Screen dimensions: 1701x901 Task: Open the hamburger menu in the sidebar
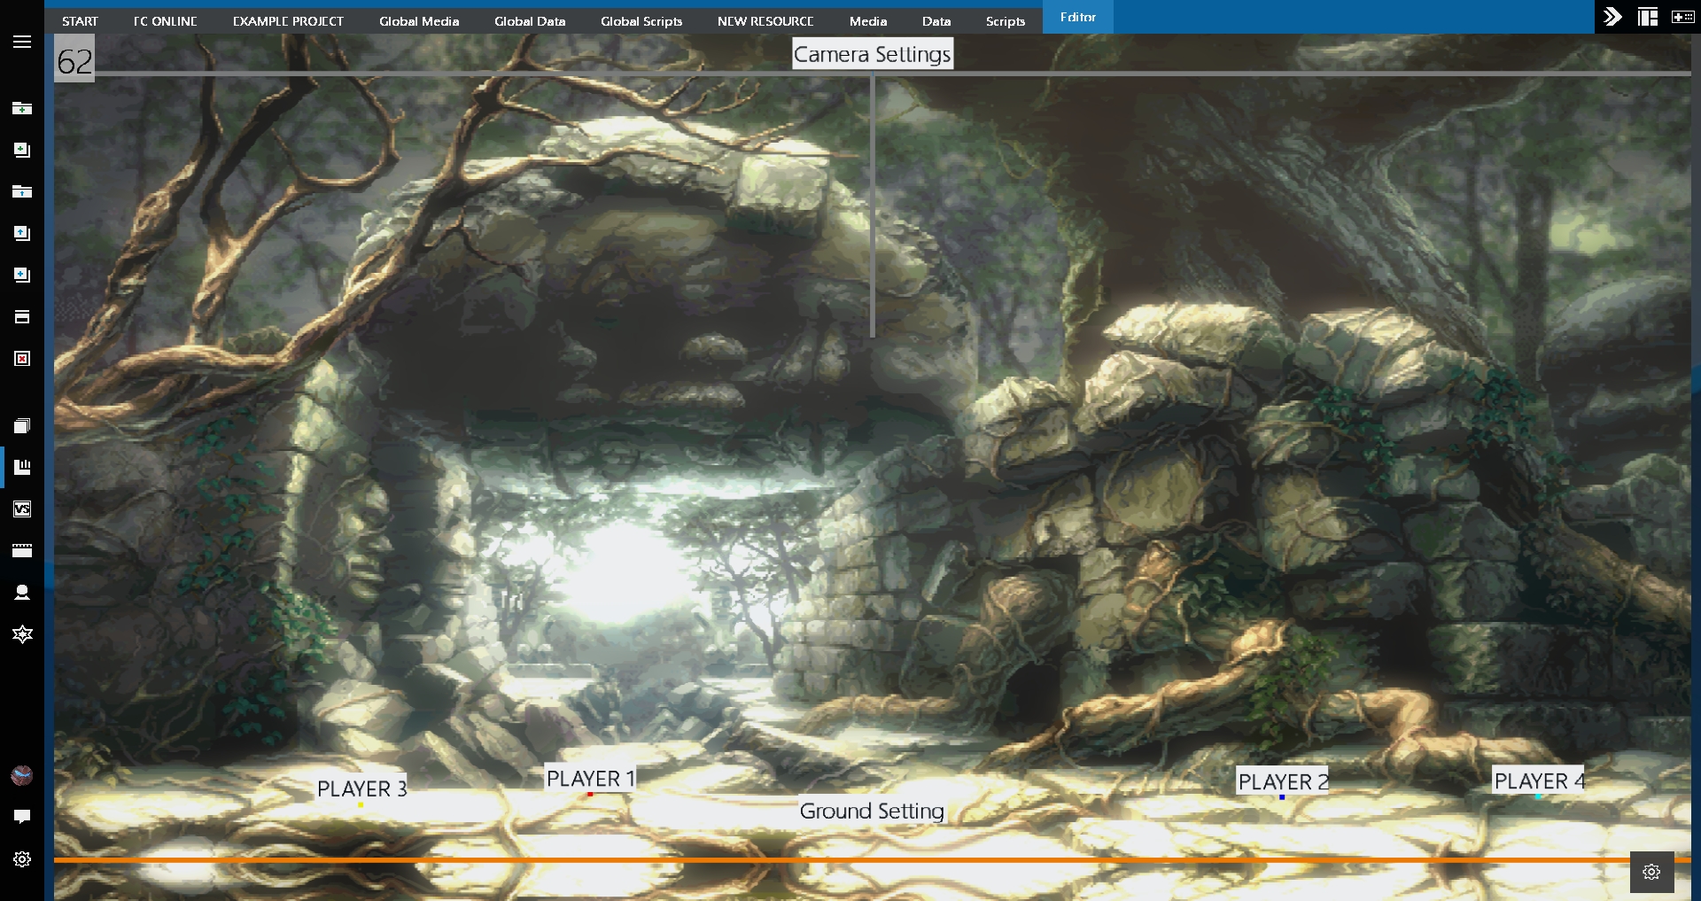point(22,42)
